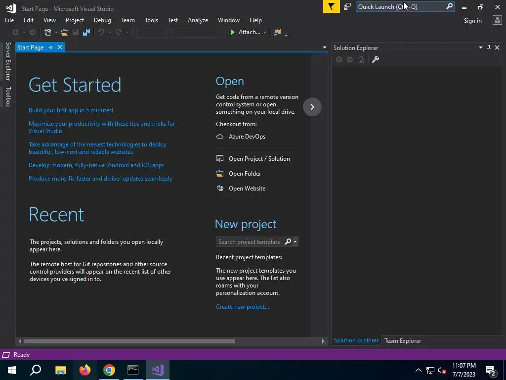Open the File menu
The width and height of the screenshot is (506, 380).
[9, 20]
